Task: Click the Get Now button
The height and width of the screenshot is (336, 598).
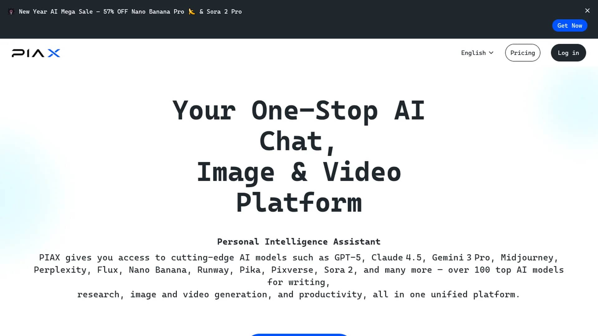Action: (570, 26)
